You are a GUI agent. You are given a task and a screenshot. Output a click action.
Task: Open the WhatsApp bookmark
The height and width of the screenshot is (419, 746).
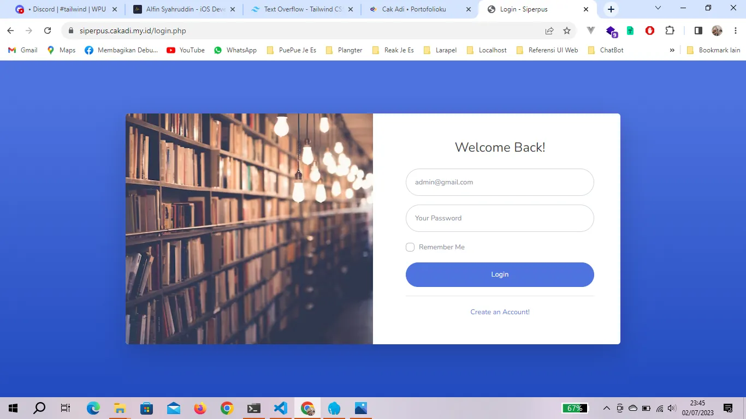(x=235, y=50)
